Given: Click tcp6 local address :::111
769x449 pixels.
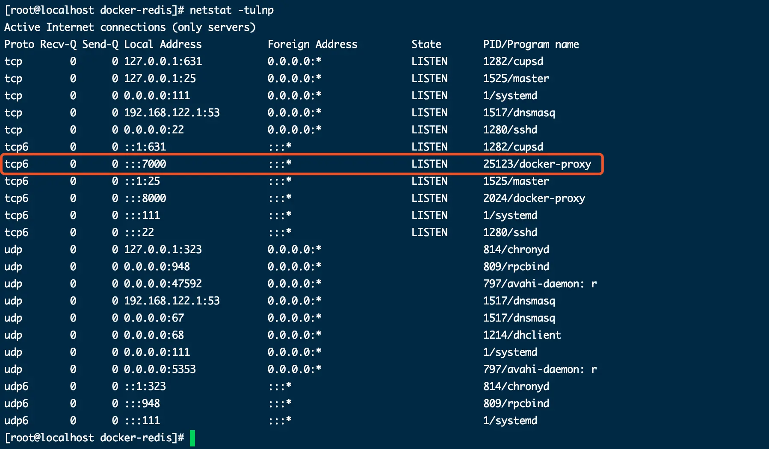Looking at the screenshot, I should coord(142,216).
